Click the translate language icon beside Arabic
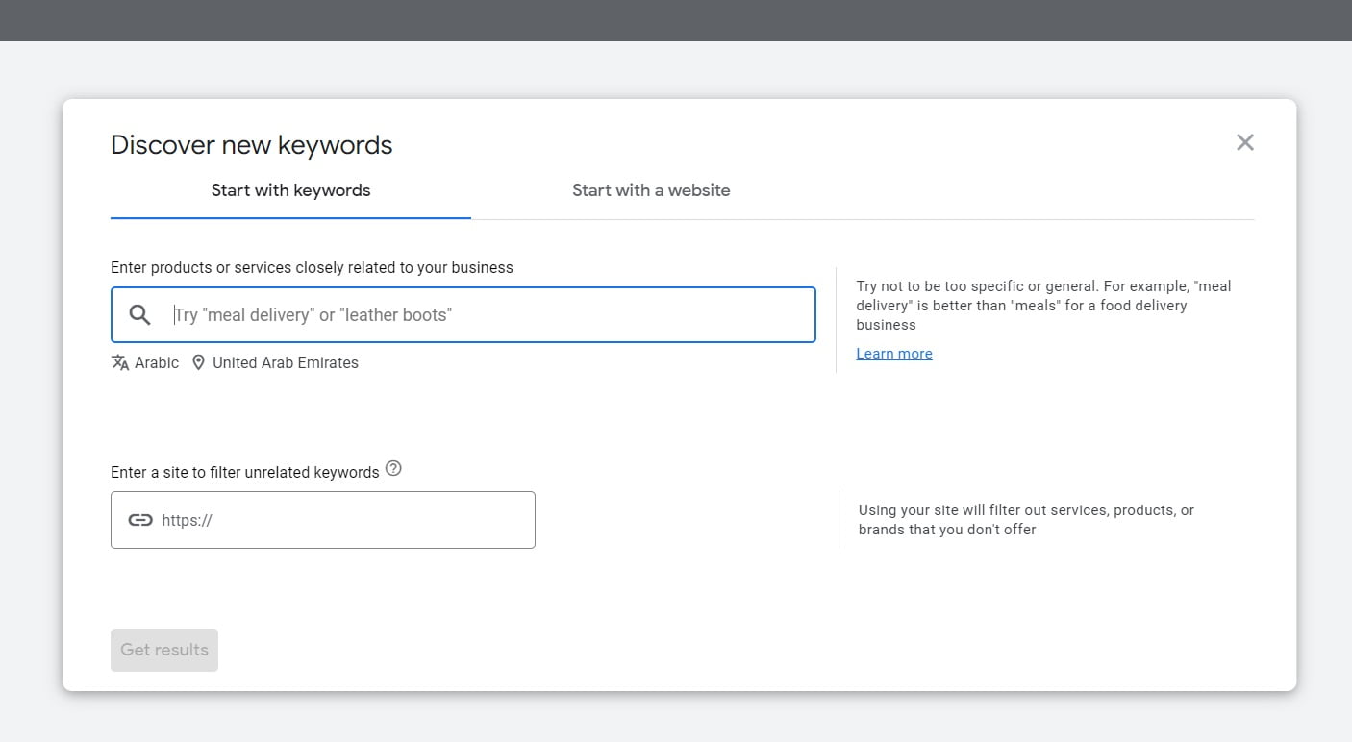Image resolution: width=1352 pixels, height=742 pixels. (120, 362)
